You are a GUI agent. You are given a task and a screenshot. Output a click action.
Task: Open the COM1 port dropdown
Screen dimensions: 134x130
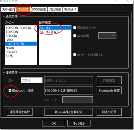(32, 80)
